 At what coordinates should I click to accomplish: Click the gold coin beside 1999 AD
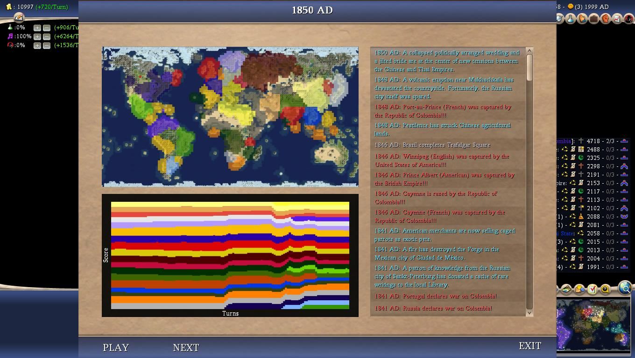[x=570, y=7]
